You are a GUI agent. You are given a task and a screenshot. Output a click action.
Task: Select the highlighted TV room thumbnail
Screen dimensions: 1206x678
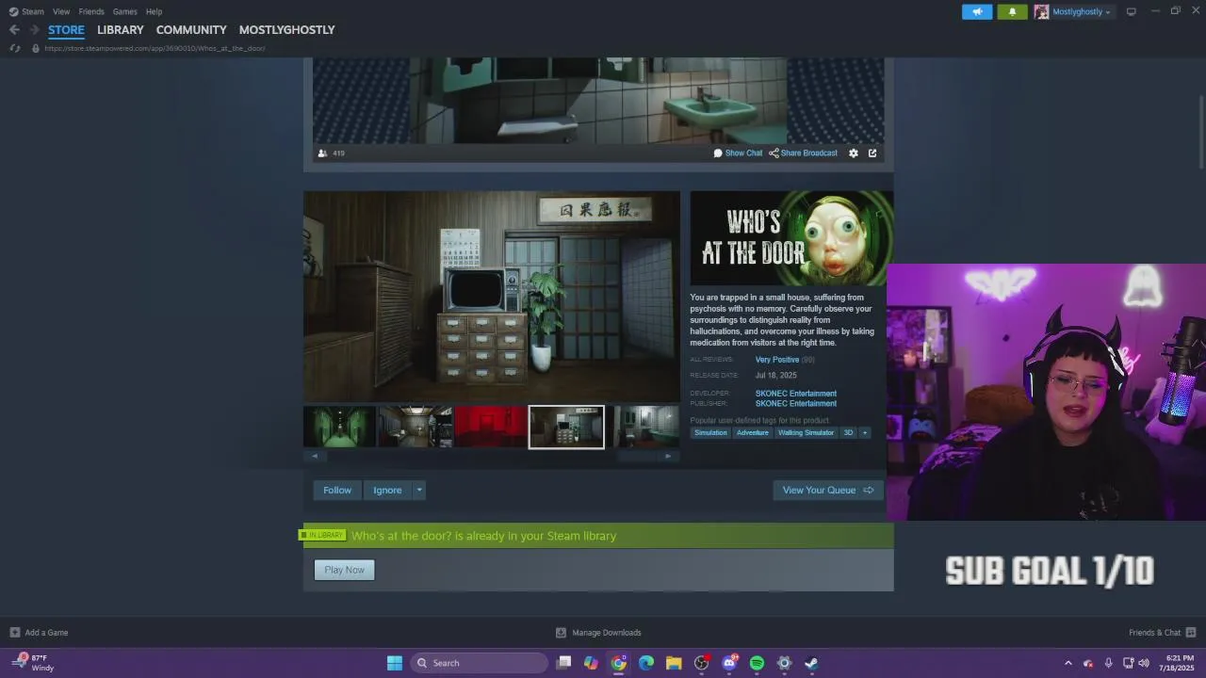tap(566, 428)
